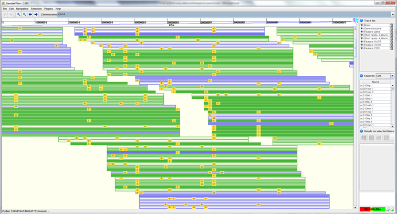The width and height of the screenshot is (397, 214).
Task: Click the first icon in the Details on selected items toolbar
Action: [x=364, y=138]
